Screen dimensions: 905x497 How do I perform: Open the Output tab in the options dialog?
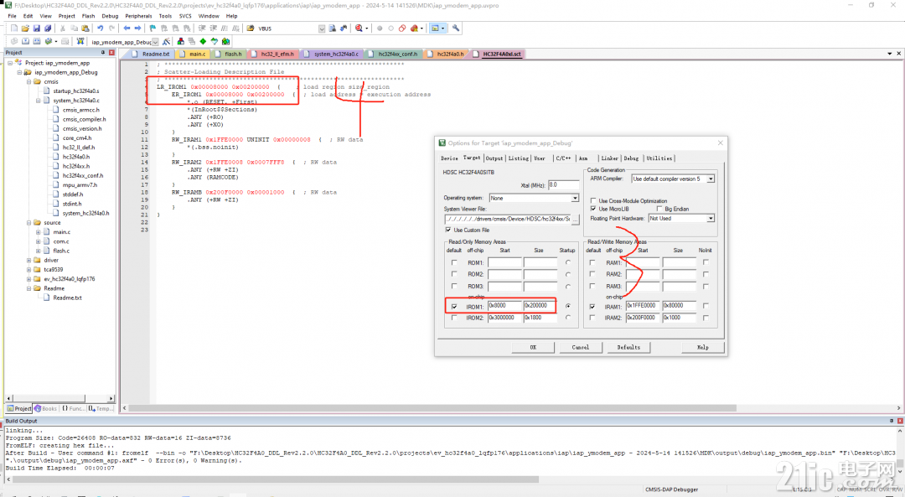tap(494, 158)
